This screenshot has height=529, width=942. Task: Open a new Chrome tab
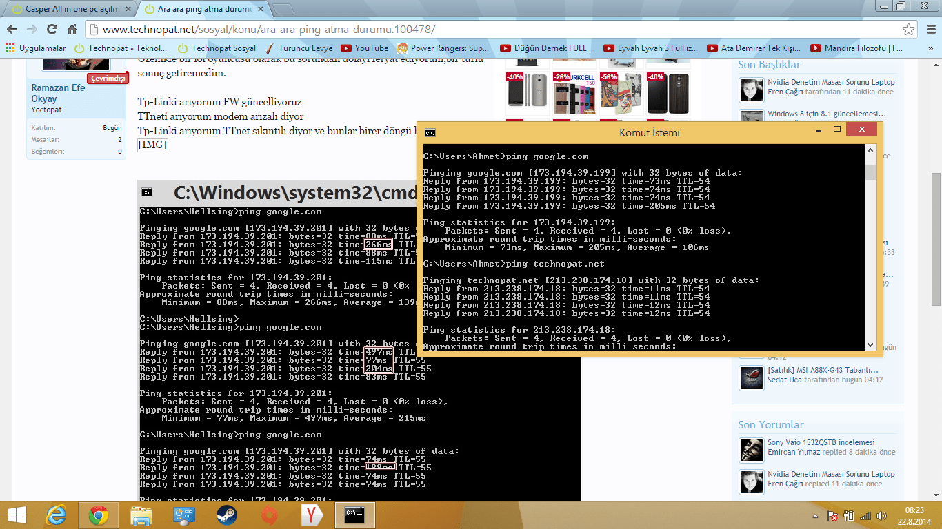(283, 10)
